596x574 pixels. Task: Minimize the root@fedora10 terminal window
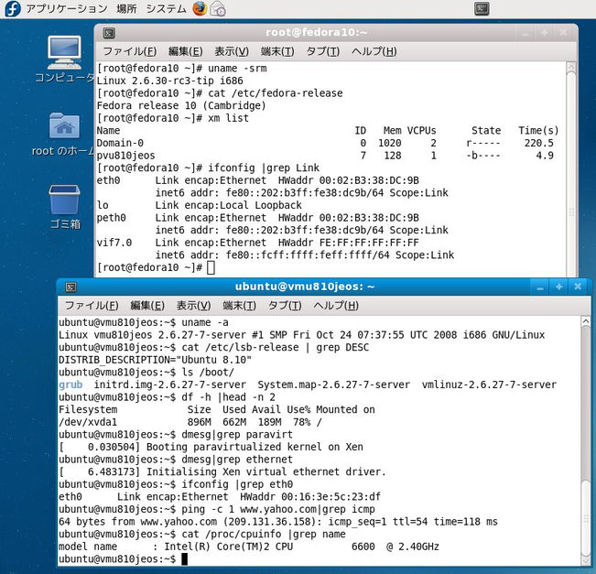[526, 33]
